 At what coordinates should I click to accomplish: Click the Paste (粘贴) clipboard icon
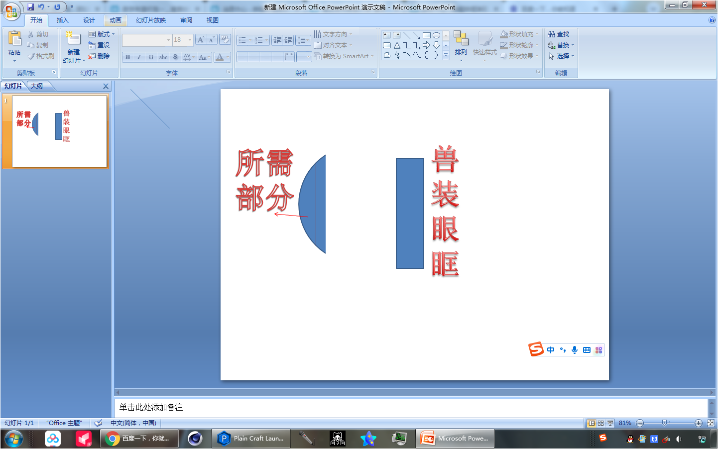click(x=14, y=39)
